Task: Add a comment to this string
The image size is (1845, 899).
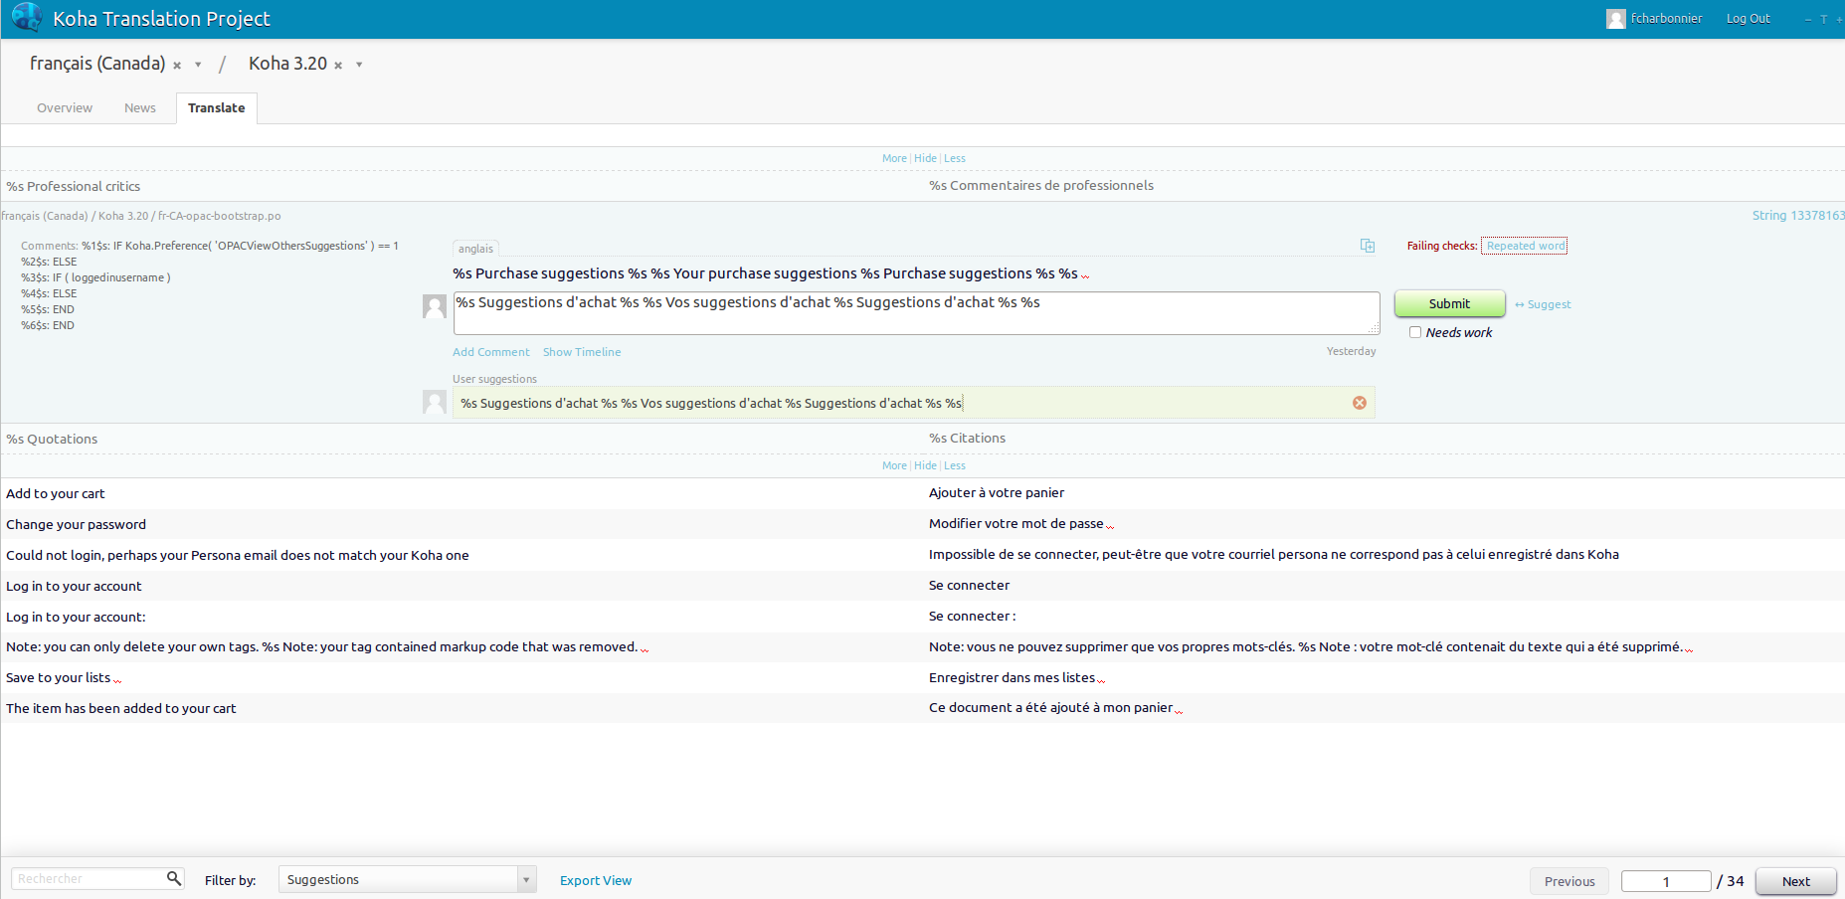Action: pyautogui.click(x=491, y=352)
